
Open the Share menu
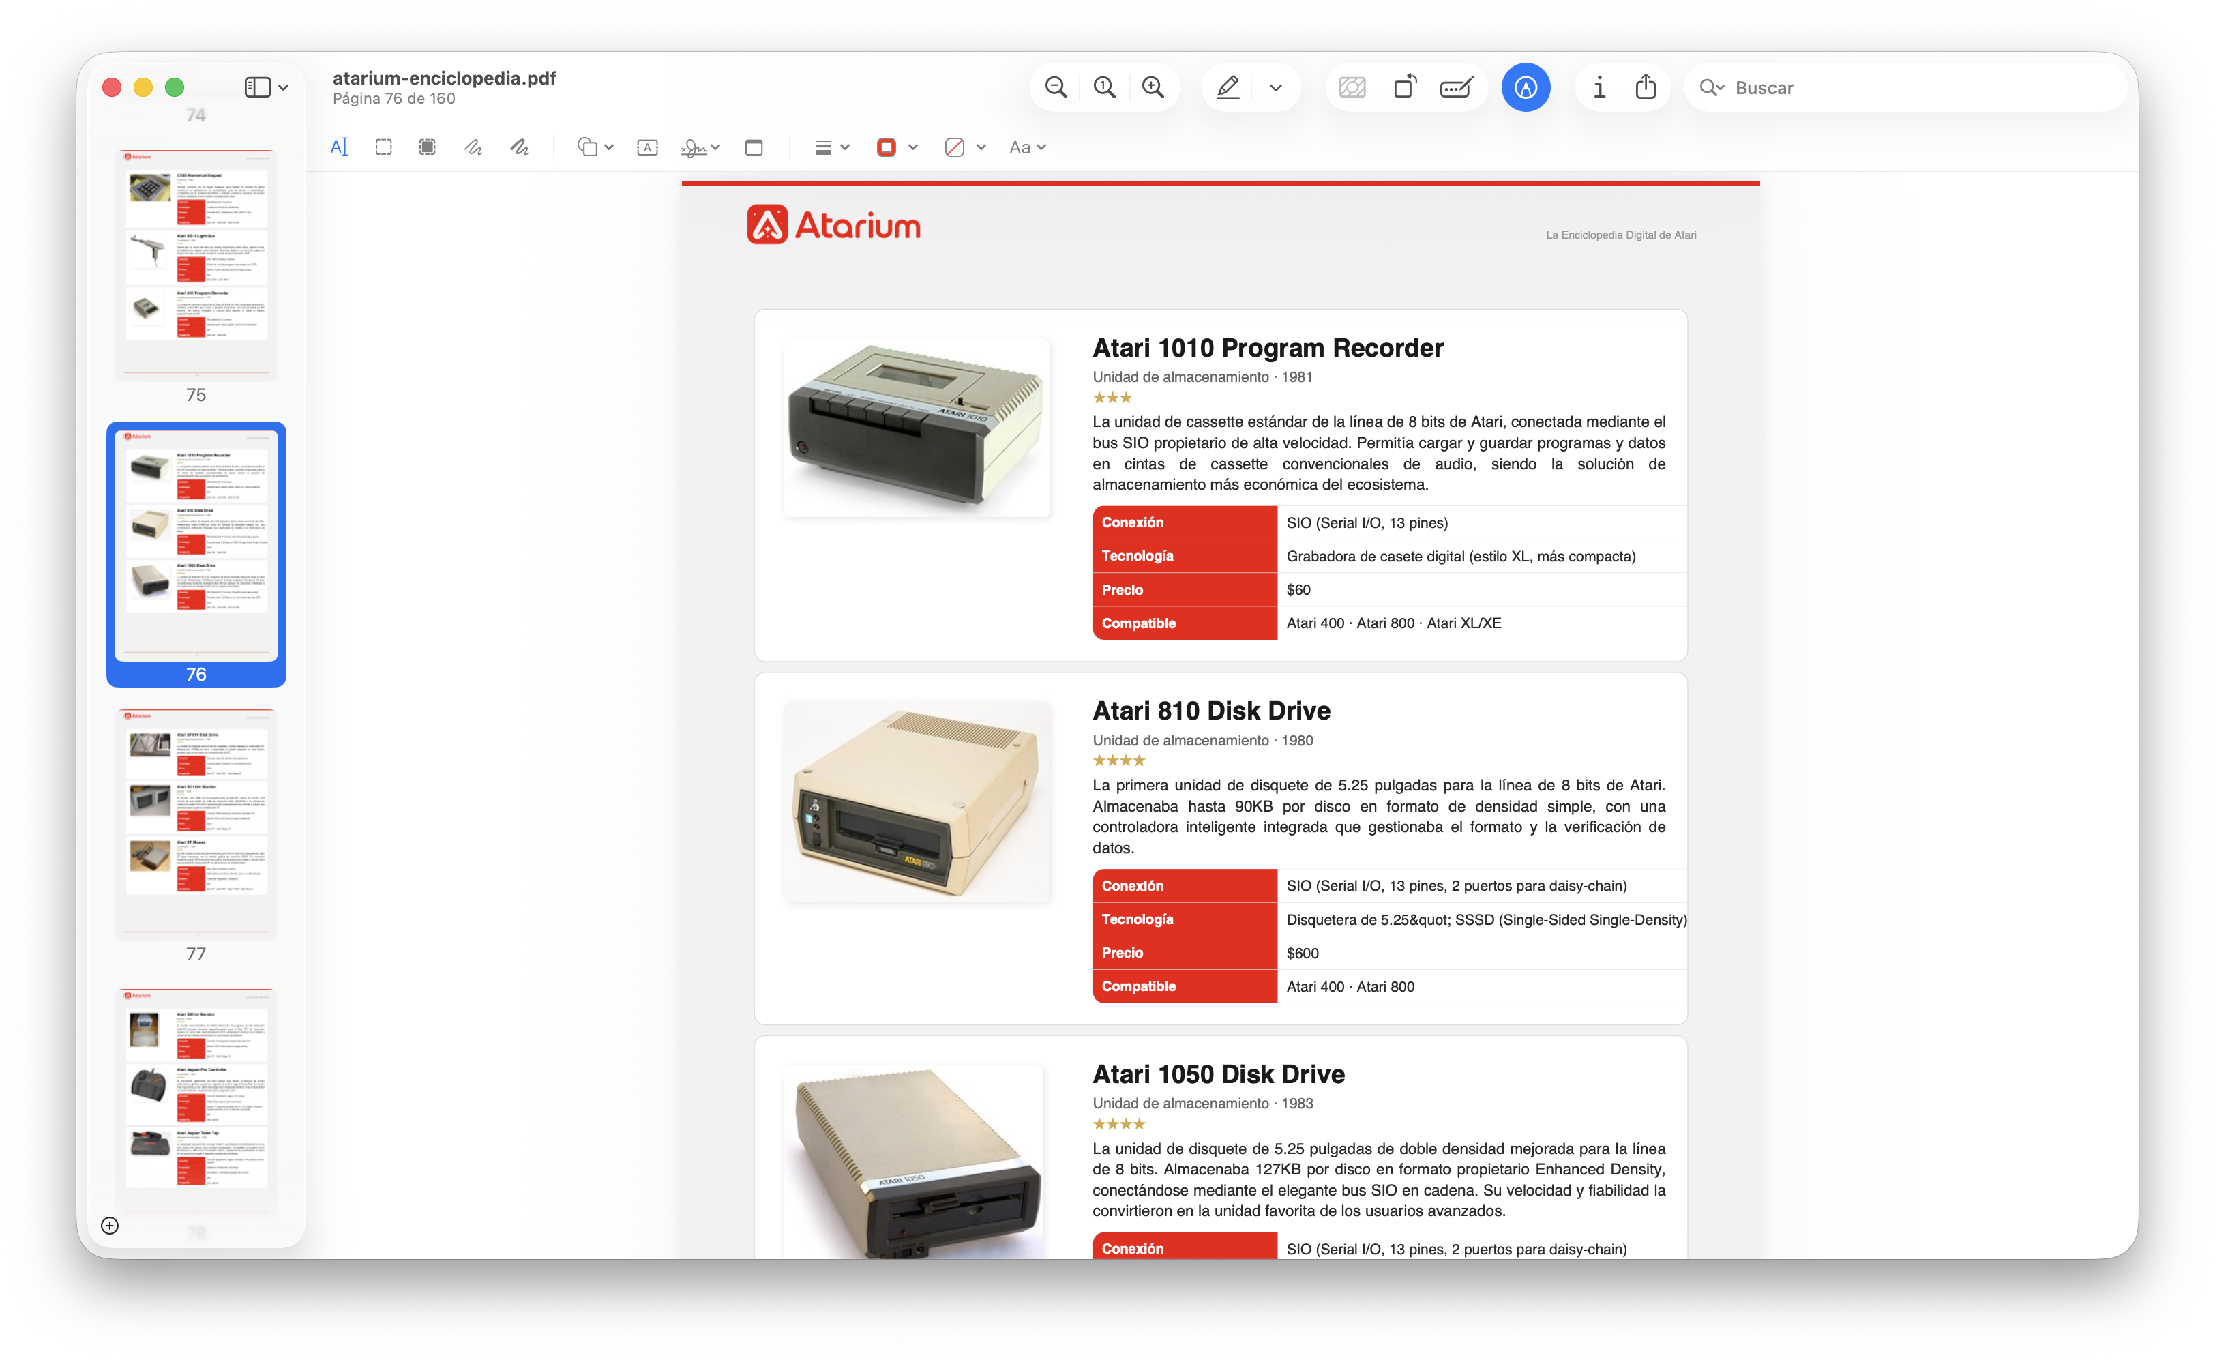1646,87
